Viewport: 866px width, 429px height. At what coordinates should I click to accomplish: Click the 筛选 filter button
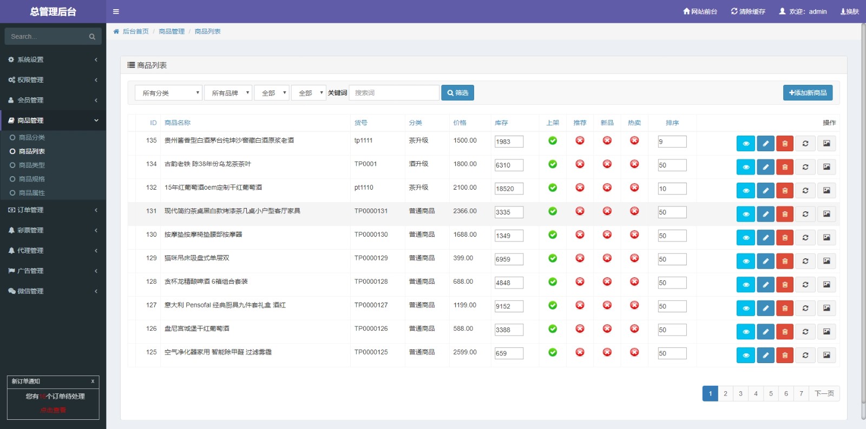pyautogui.click(x=457, y=93)
